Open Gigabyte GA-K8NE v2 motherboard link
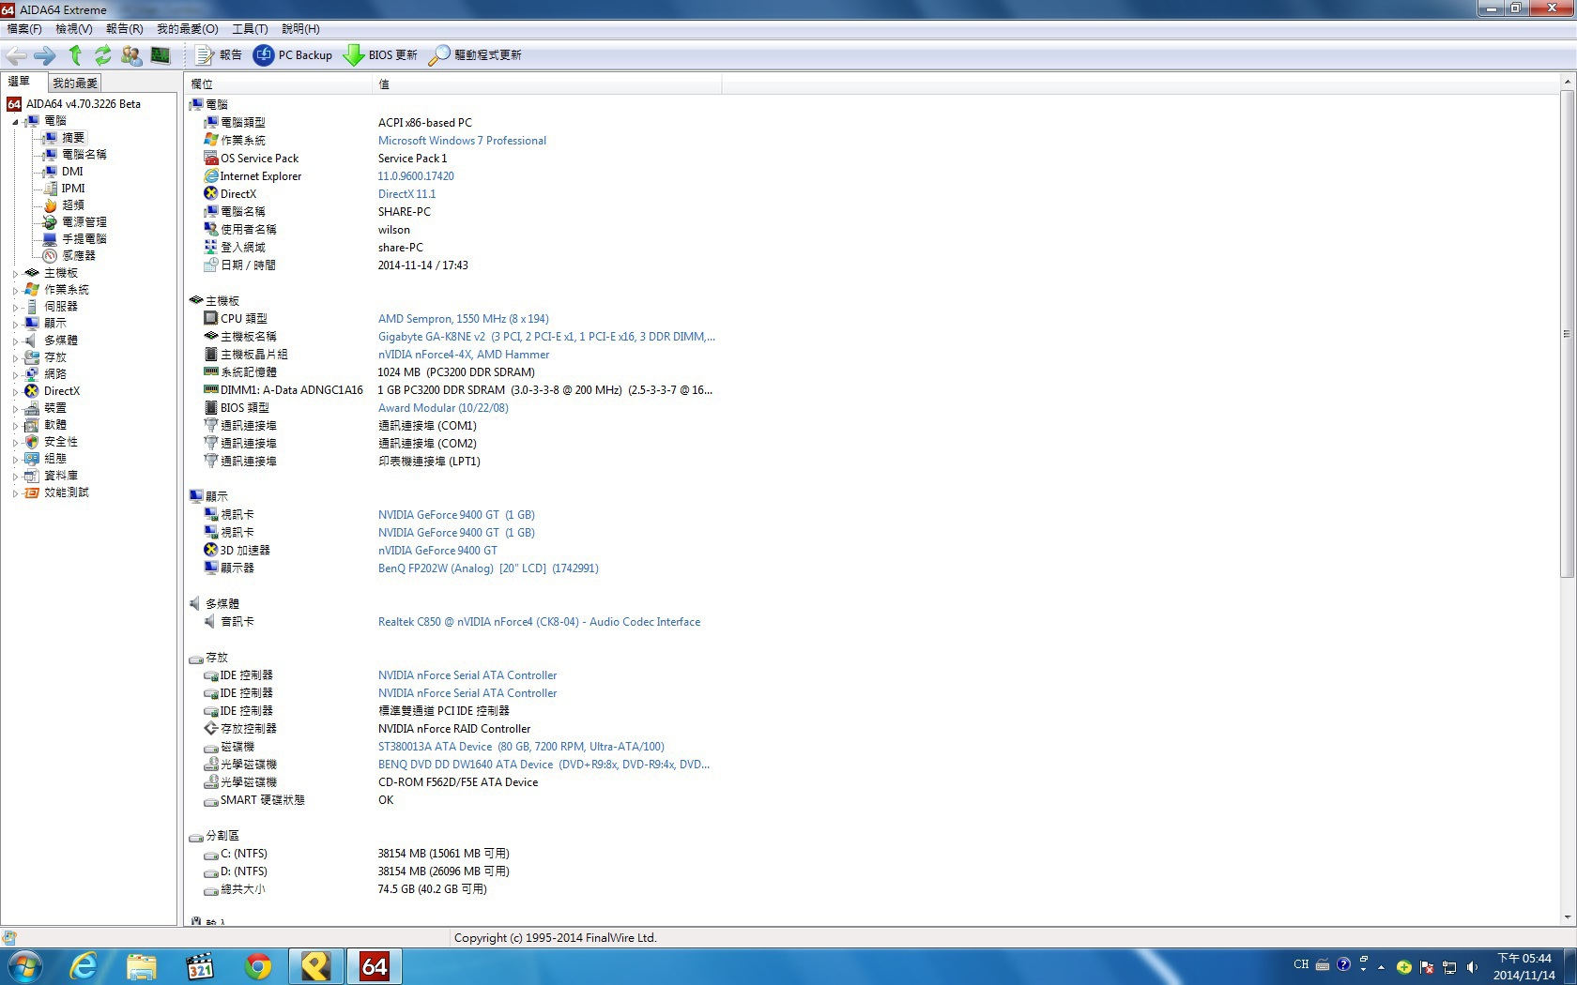Viewport: 1577px width, 985px height. (x=546, y=337)
